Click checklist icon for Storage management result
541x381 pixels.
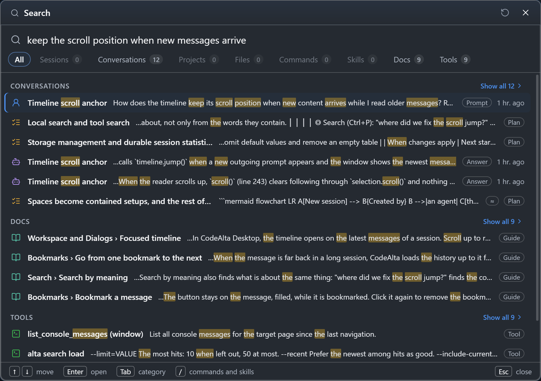16,142
